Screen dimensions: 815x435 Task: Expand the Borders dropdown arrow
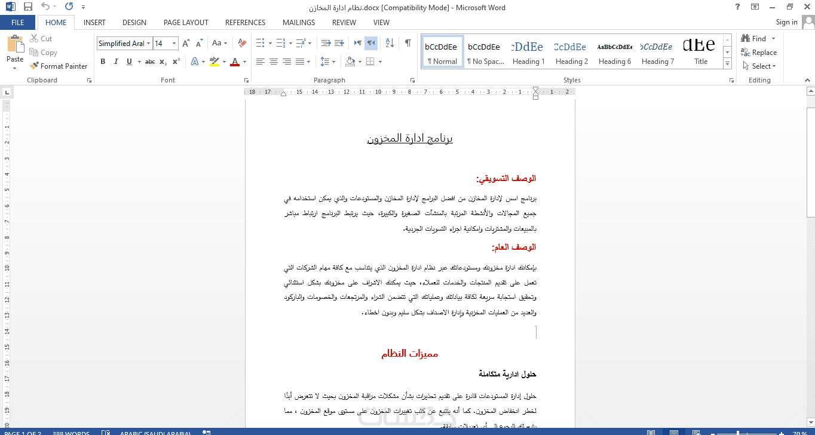(380, 62)
